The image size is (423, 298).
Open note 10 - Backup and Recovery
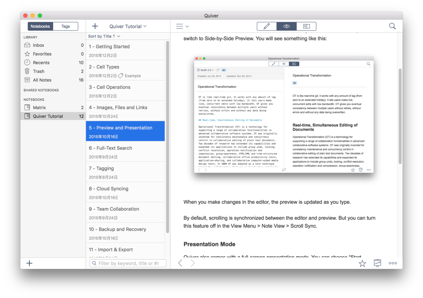(125, 233)
